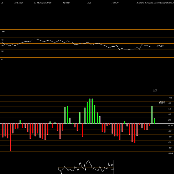Click the last tall green MR bar at far right

[152, 115]
